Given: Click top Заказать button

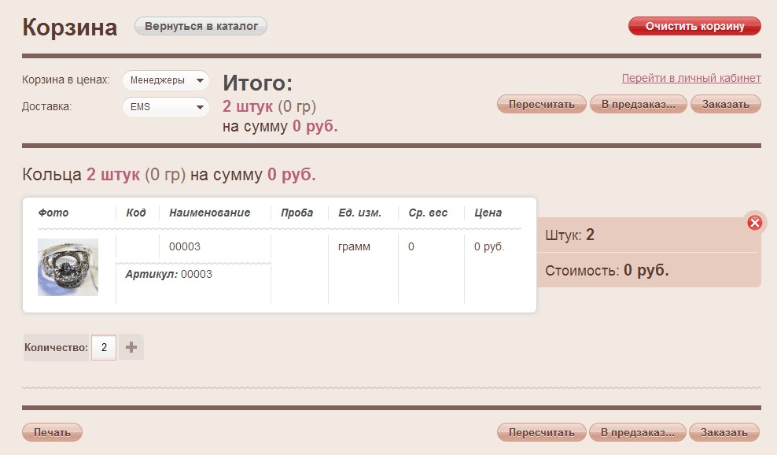Looking at the screenshot, I should [x=725, y=104].
